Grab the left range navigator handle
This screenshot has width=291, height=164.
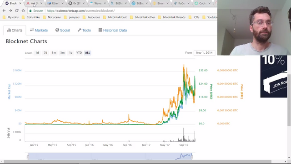28,157
